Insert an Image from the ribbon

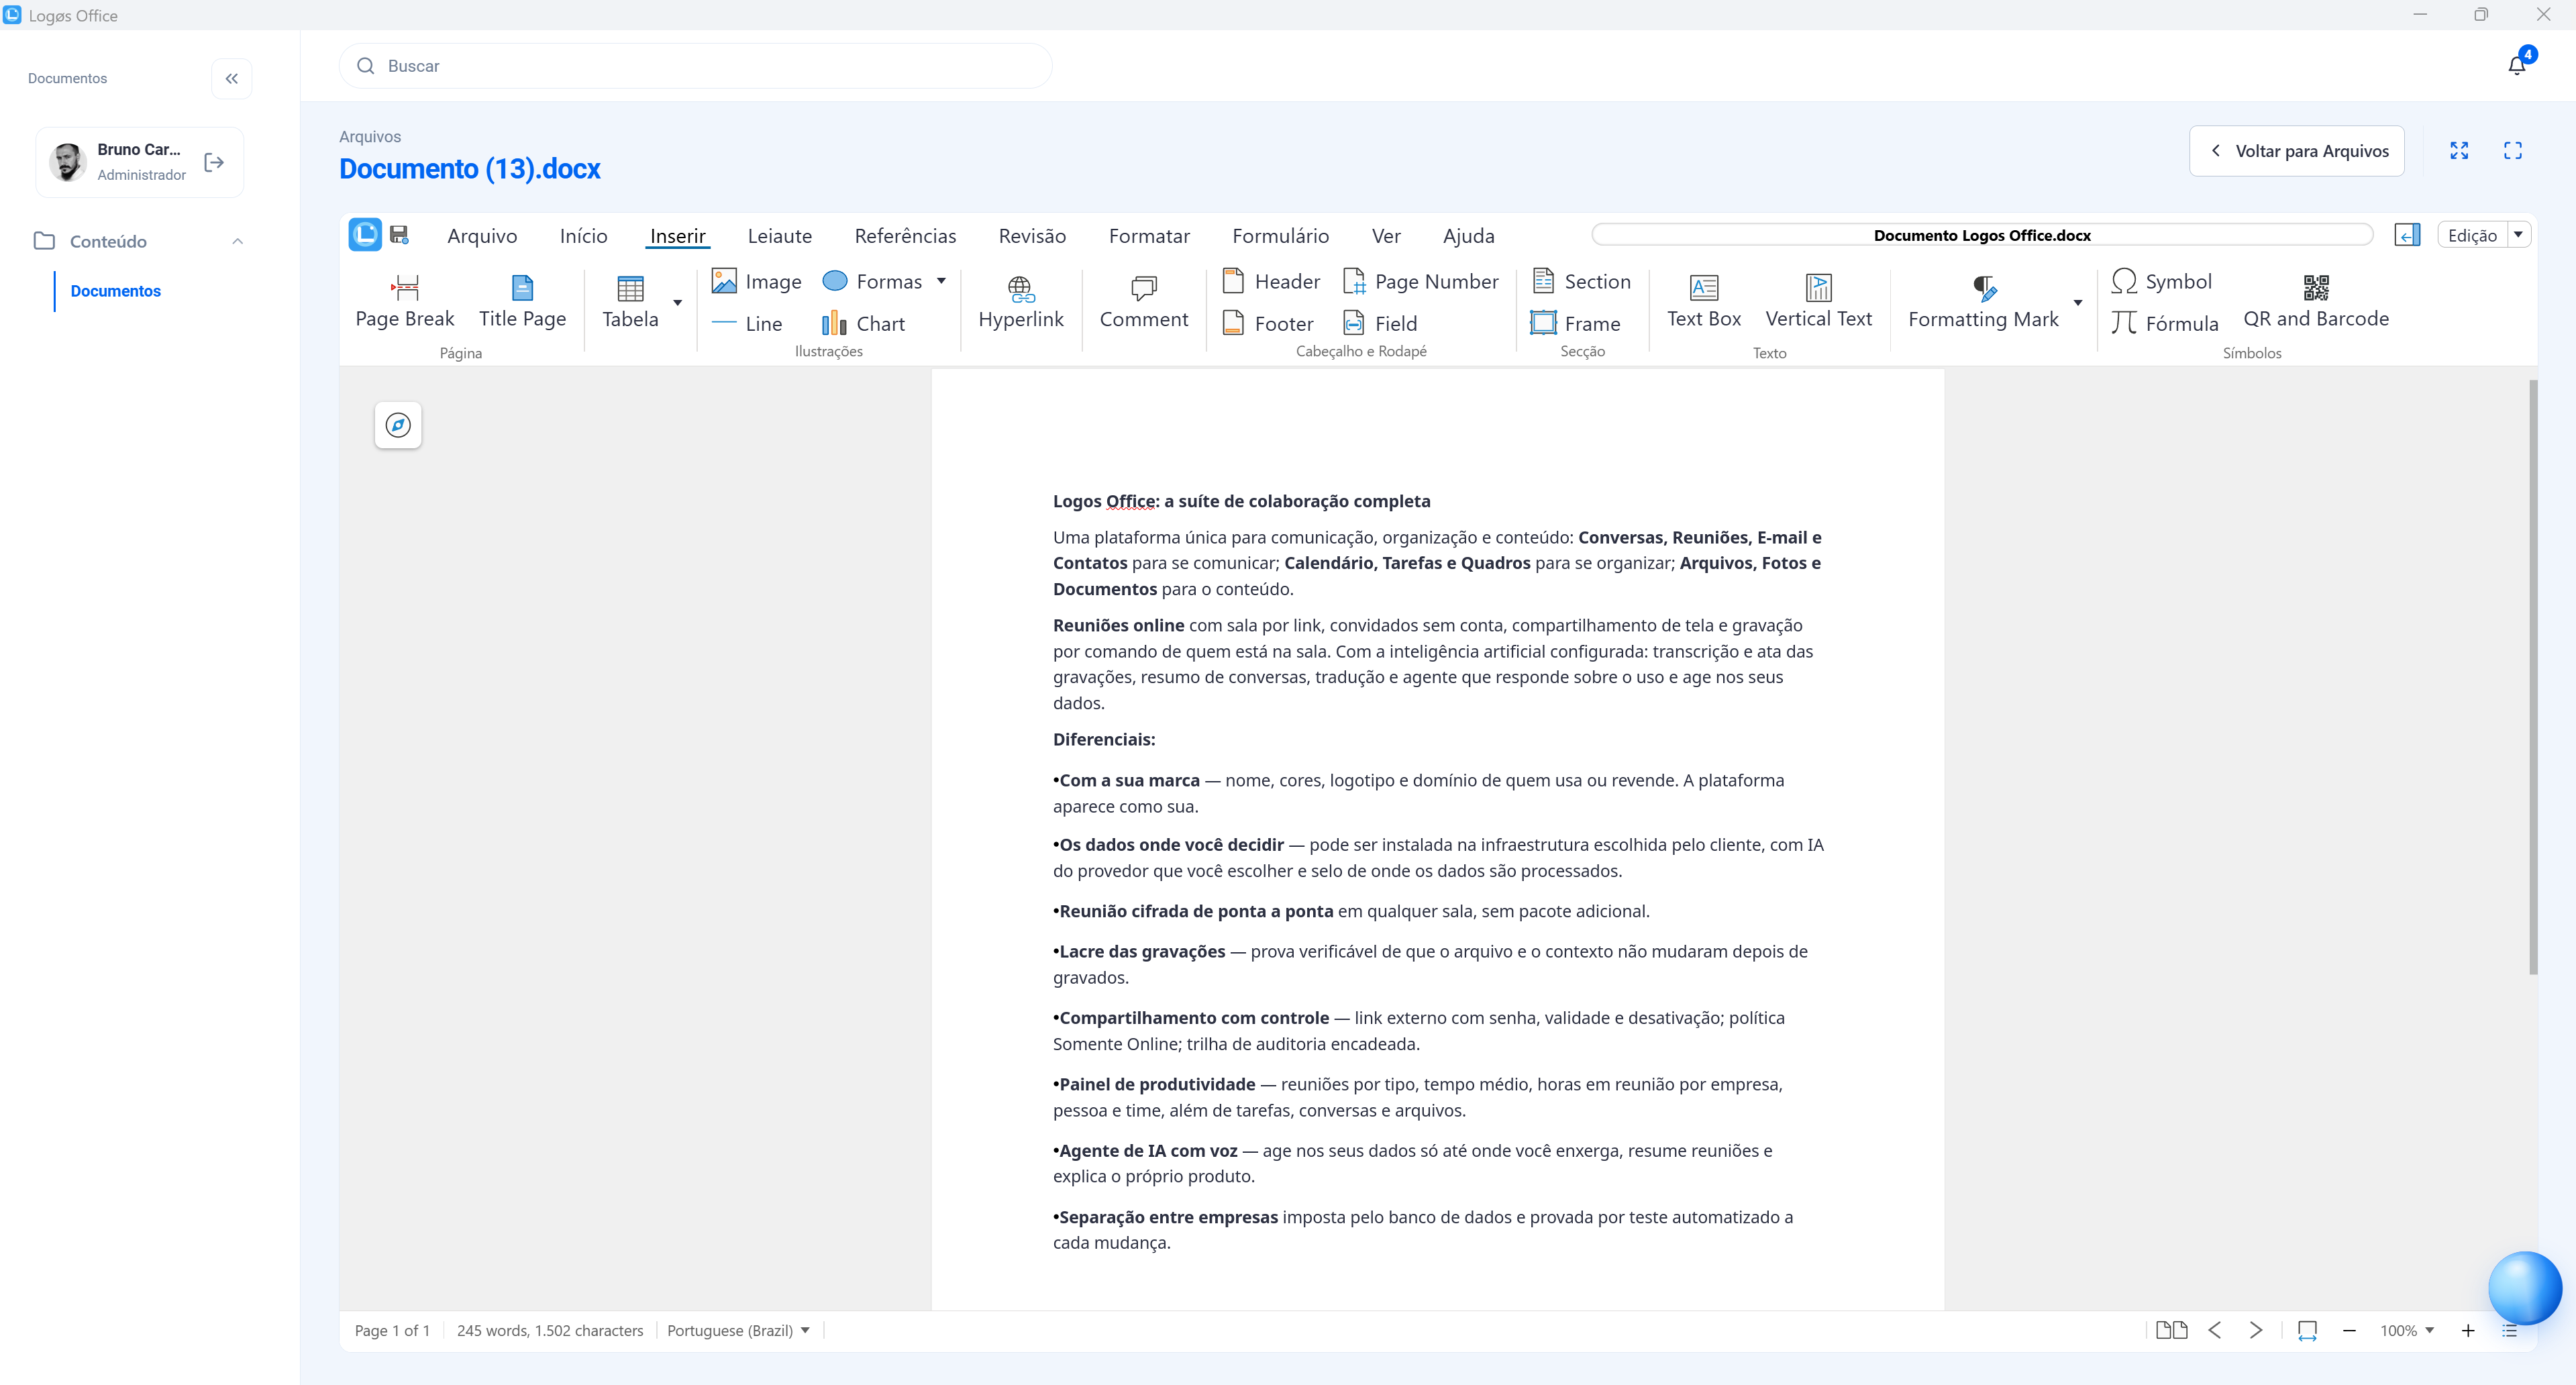[x=756, y=281]
